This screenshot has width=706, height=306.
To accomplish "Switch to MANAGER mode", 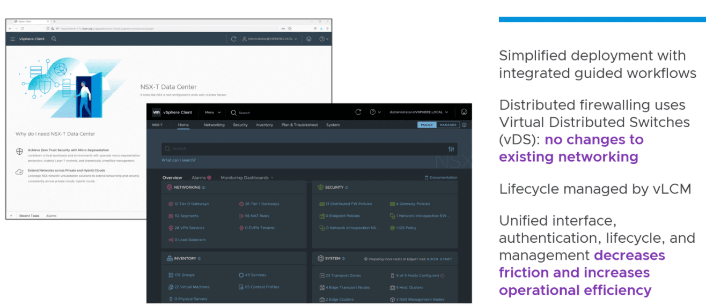I will 448,125.
